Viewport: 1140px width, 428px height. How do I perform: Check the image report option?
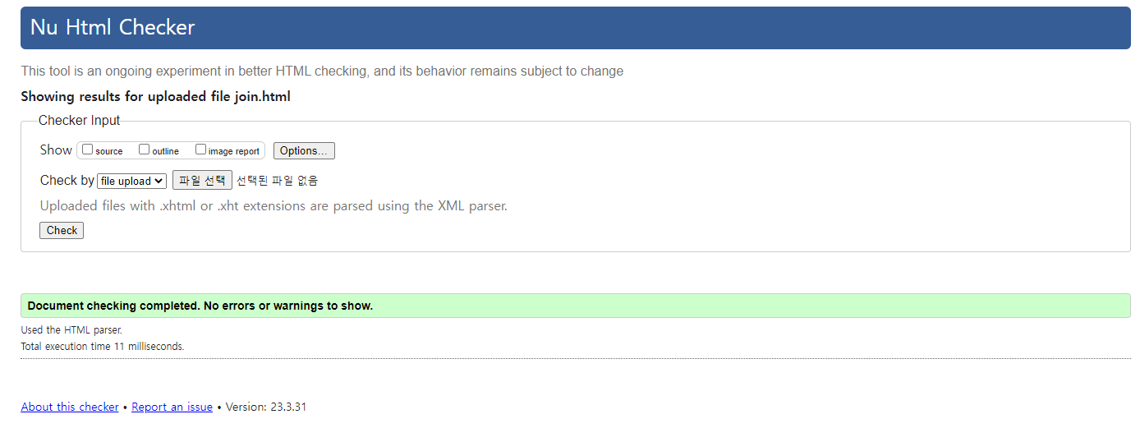pos(200,150)
